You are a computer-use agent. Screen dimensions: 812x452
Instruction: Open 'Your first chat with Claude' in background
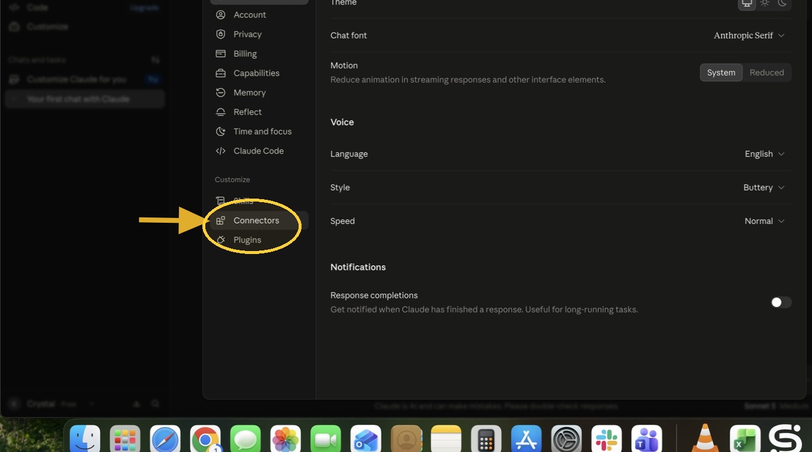tap(84, 99)
